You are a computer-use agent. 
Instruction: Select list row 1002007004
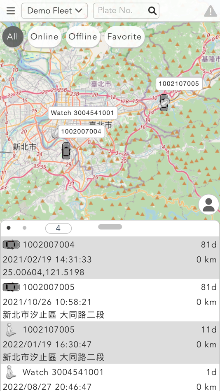tap(110, 258)
